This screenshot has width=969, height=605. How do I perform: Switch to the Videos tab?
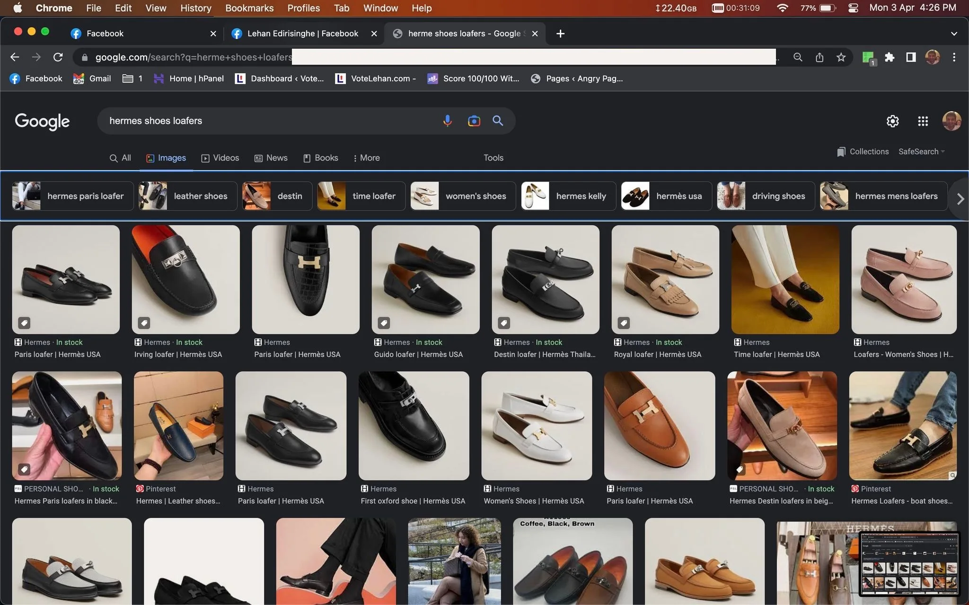pyautogui.click(x=220, y=158)
